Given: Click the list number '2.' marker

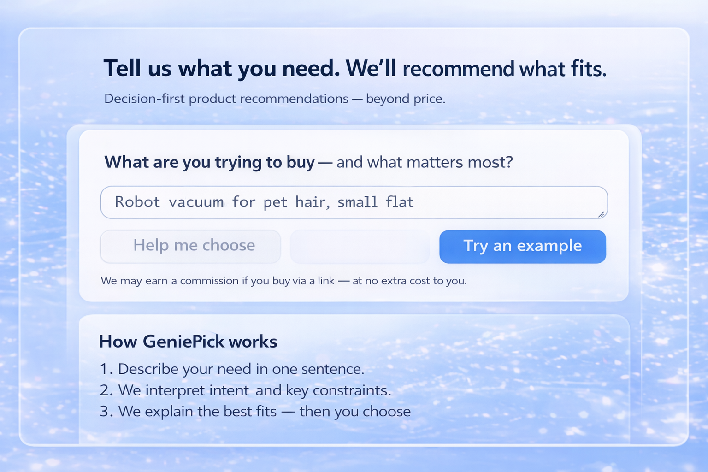Looking at the screenshot, I should pos(106,390).
